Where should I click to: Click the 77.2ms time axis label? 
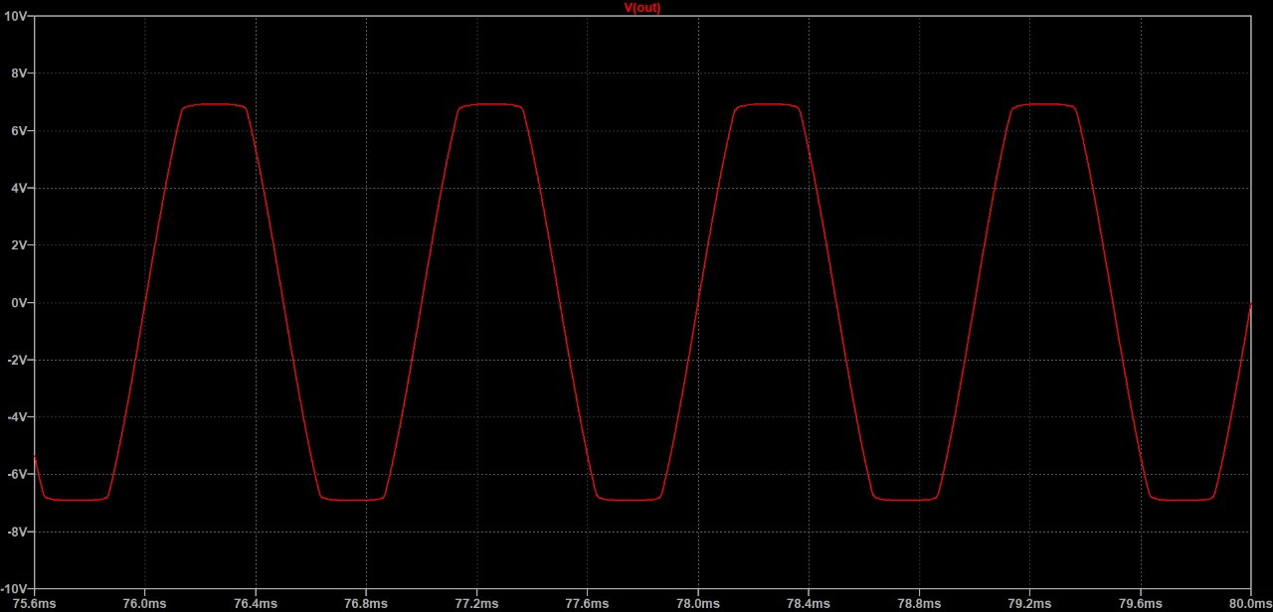click(476, 602)
